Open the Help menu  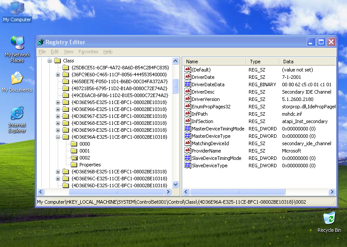pos(108,52)
